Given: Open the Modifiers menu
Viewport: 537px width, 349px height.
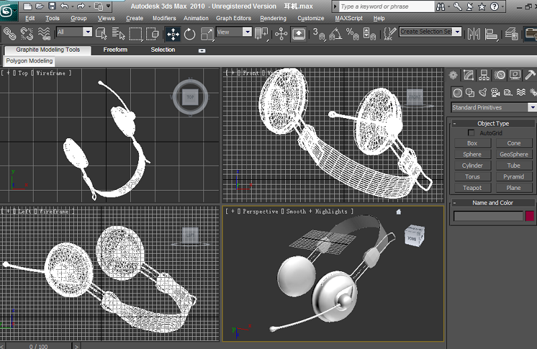Looking at the screenshot, I should click(x=164, y=18).
